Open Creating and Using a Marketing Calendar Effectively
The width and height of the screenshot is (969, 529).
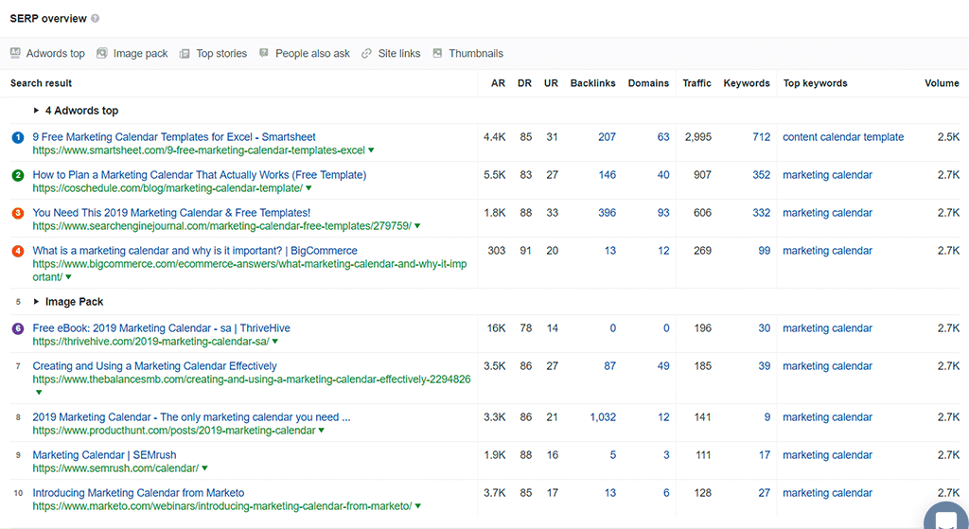154,366
